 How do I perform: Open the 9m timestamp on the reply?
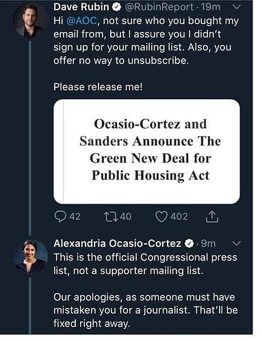208,243
